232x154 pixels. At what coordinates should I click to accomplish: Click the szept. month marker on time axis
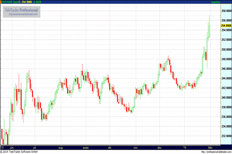coord(86,148)
